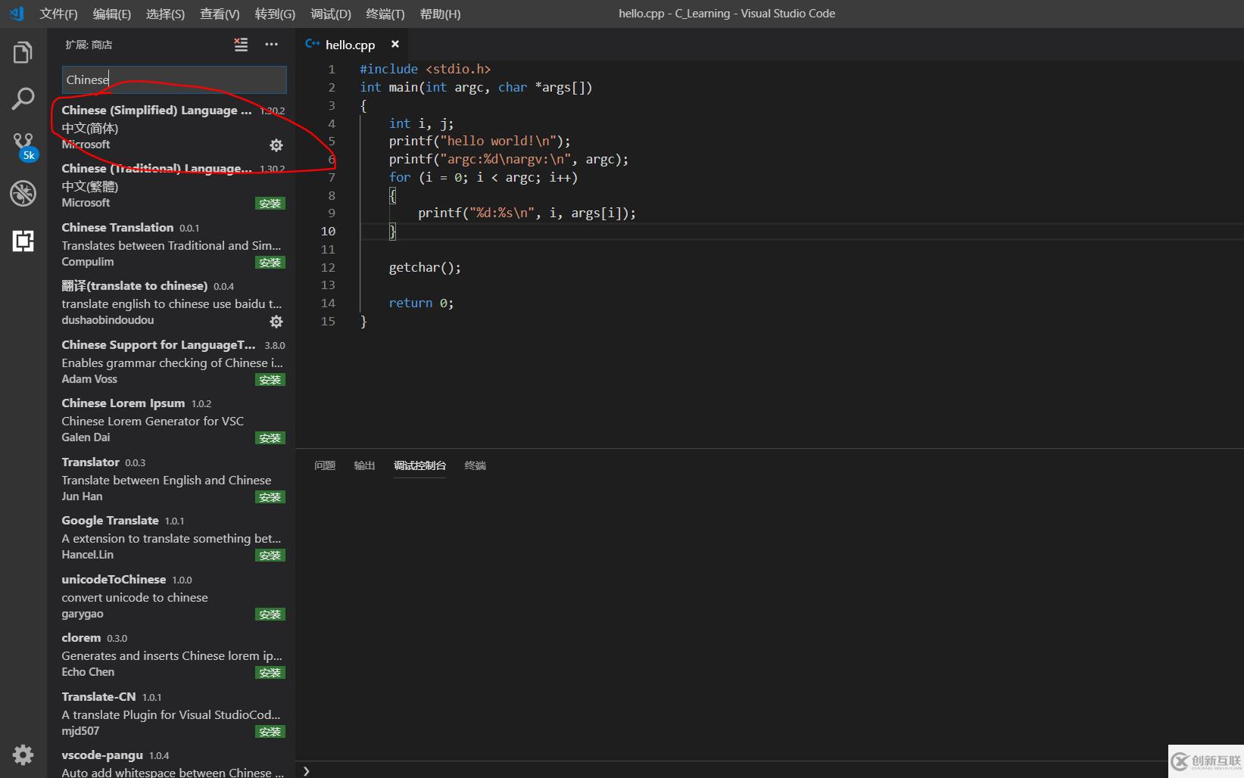
Task: Install Chinese (Traditional) Language pack
Action: tap(270, 204)
